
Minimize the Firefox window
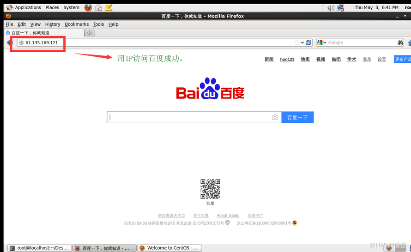(x=397, y=16)
